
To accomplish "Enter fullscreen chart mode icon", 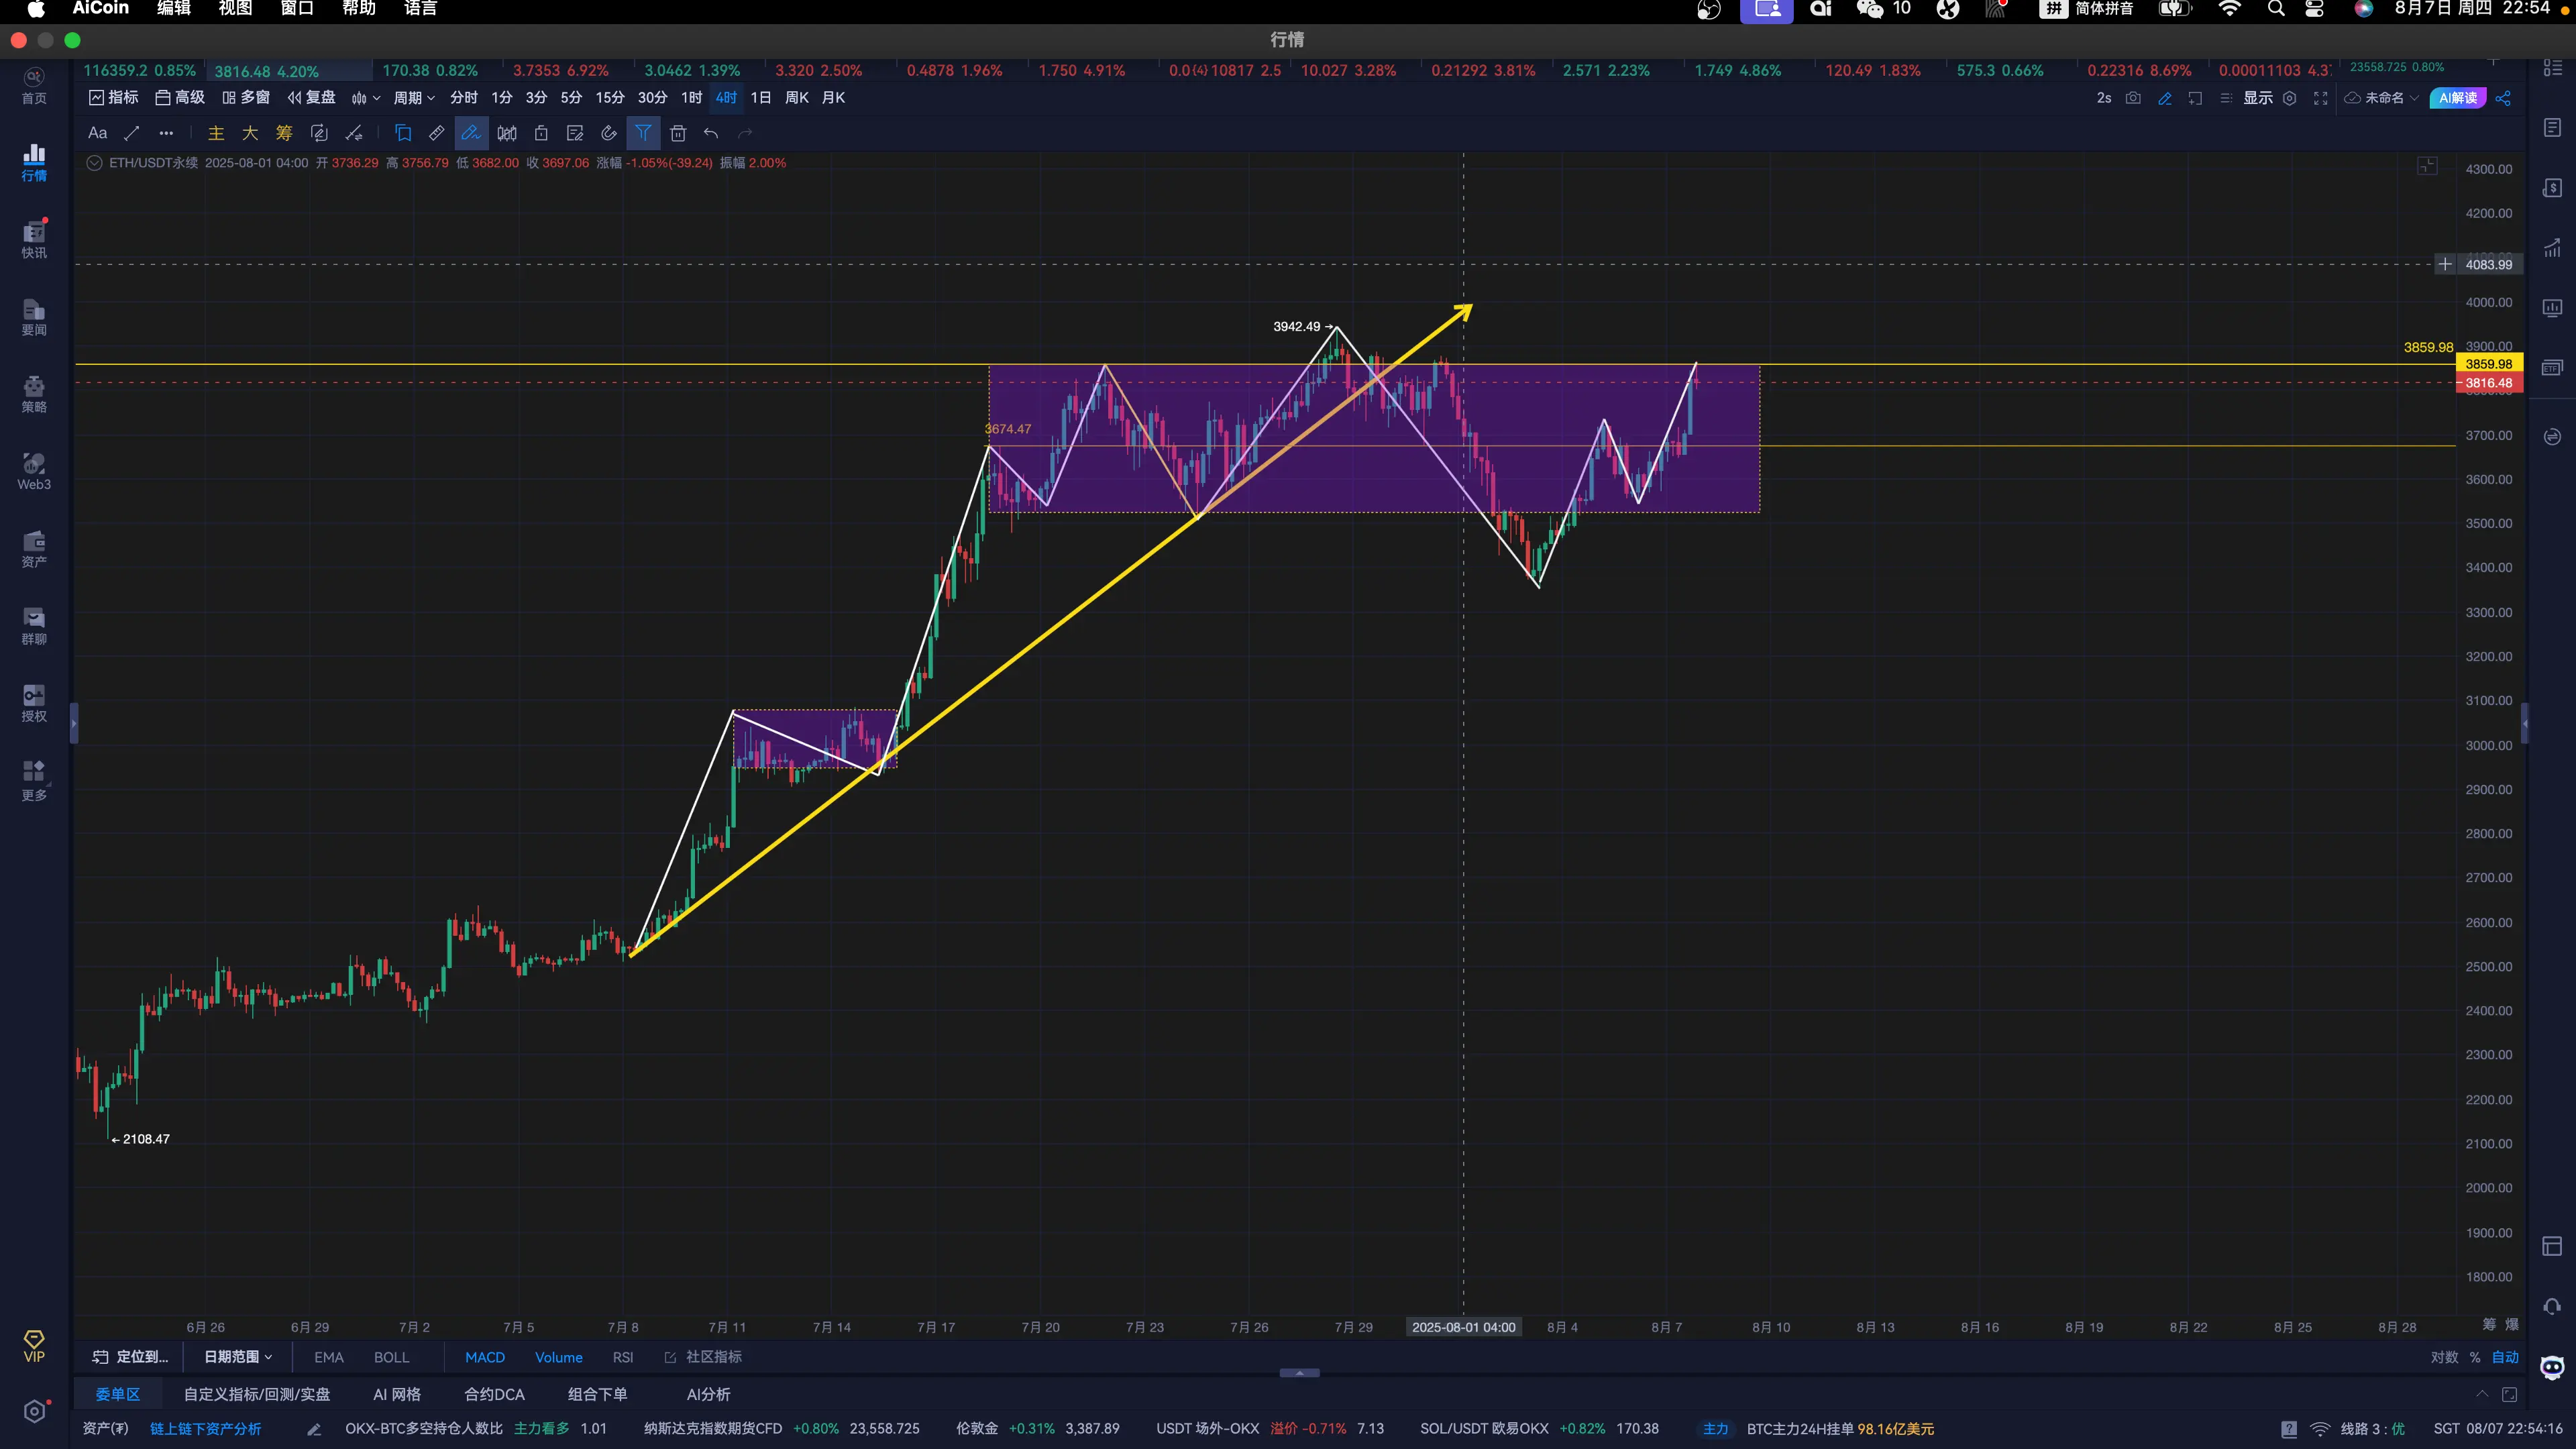I will [x=2321, y=98].
